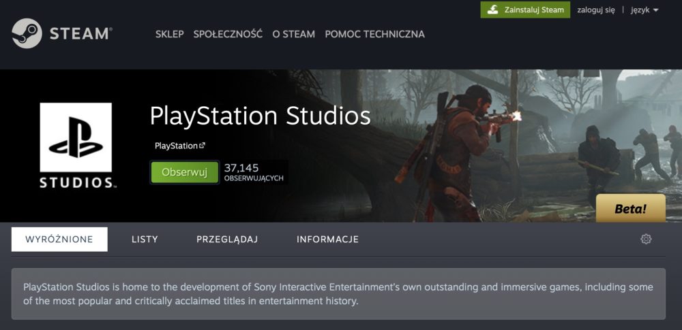Click the Zainstaluj Steam button
The height and width of the screenshot is (330, 682).
pyautogui.click(x=525, y=10)
